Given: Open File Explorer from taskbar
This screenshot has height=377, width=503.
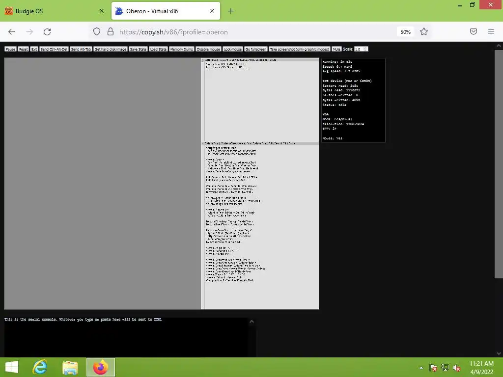Looking at the screenshot, I should [70, 367].
